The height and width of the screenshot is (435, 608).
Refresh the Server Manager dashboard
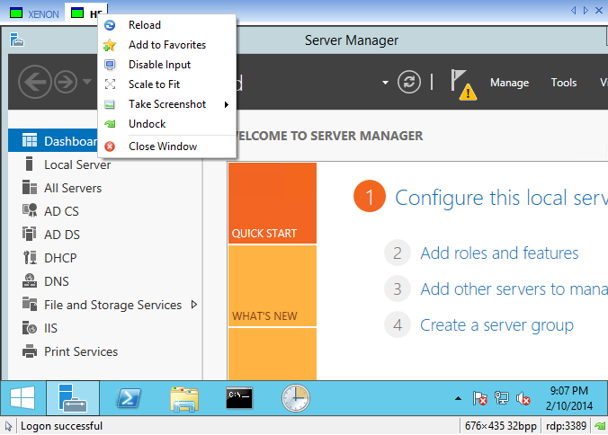coord(409,82)
